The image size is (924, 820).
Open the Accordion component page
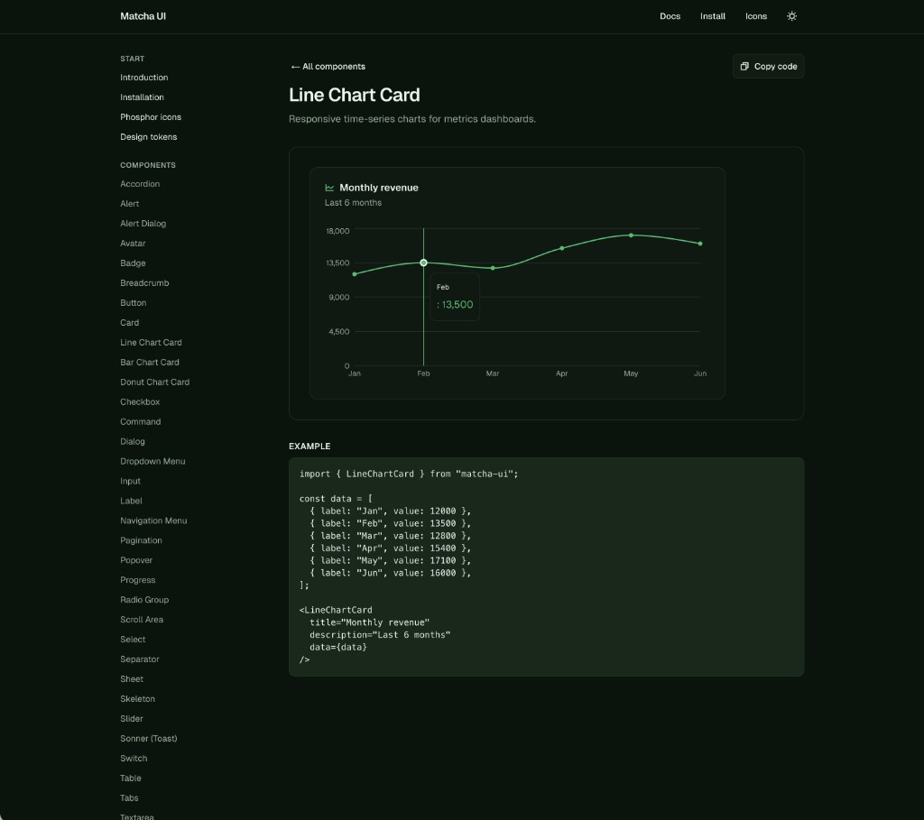pos(140,183)
